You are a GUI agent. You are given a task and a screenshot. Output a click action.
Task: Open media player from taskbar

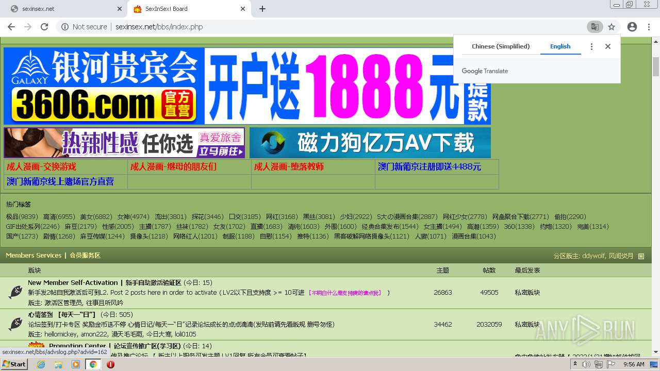(76, 364)
